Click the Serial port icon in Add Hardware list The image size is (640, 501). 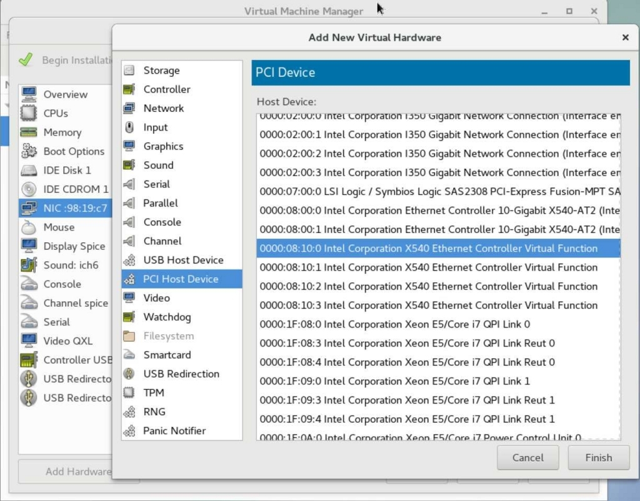(129, 184)
